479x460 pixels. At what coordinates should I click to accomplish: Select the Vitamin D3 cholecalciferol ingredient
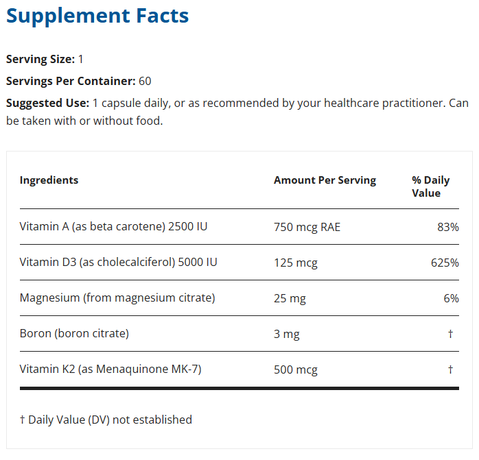click(119, 263)
